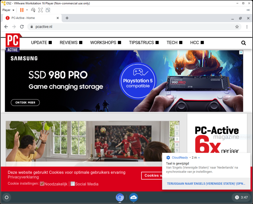Collapse VMware toolbar with double chevron
This screenshot has width=253, height=204.
pos(248,10)
